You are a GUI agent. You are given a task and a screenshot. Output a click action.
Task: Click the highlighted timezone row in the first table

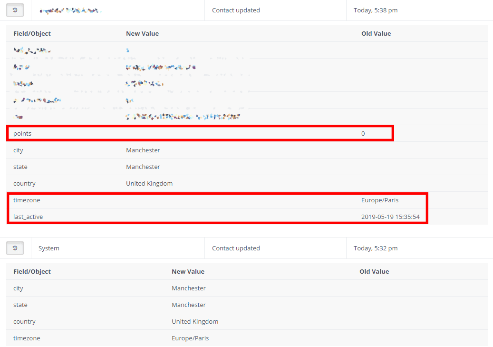click(x=214, y=200)
